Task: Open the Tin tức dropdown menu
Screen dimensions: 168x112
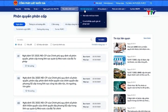Action: [x=36, y=9]
